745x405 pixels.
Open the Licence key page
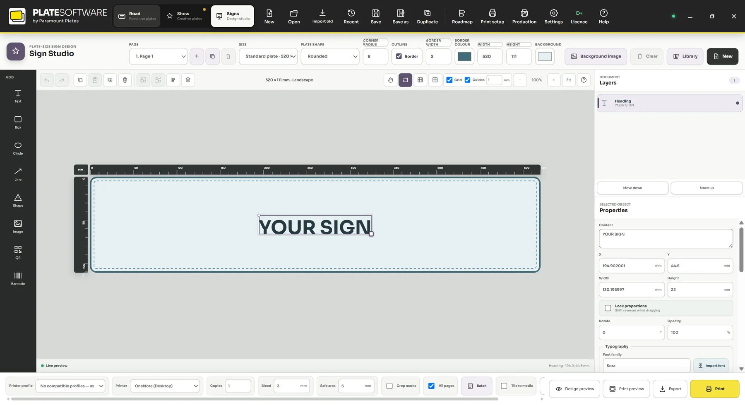point(579,16)
